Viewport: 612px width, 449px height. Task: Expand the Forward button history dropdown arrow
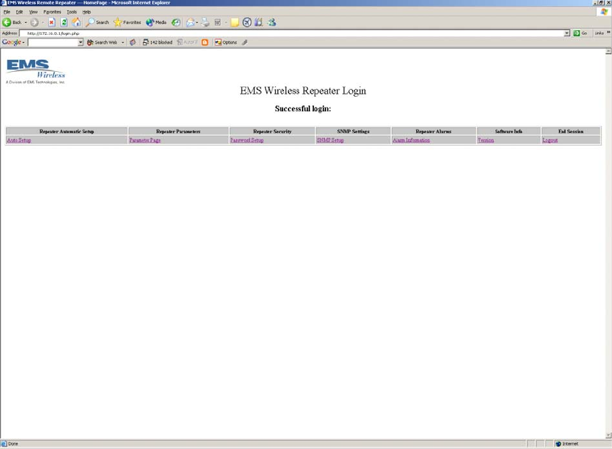[x=42, y=22]
